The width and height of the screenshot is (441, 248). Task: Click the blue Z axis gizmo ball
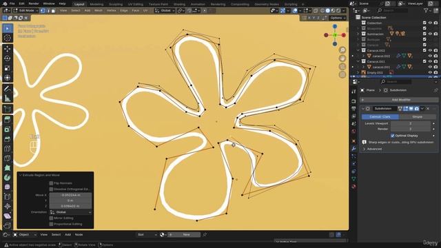pyautogui.click(x=335, y=26)
